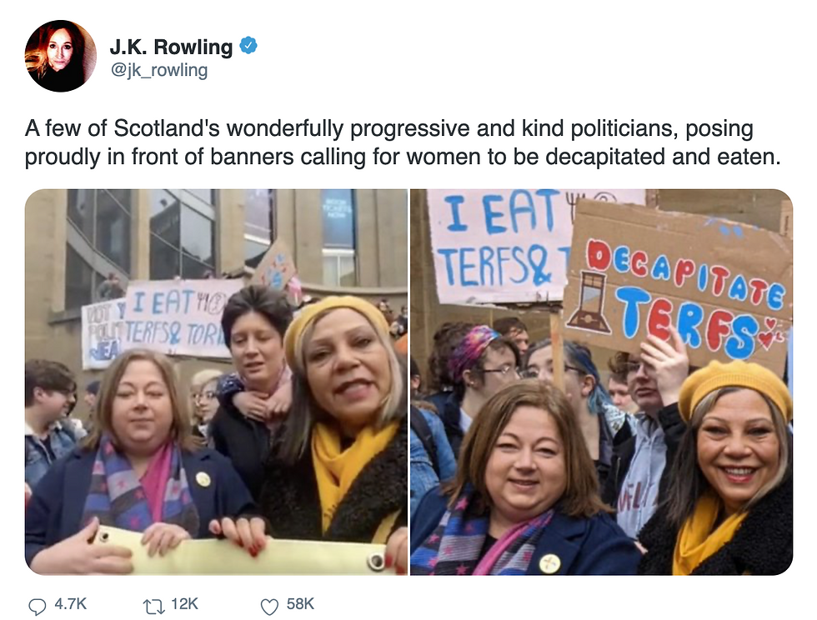
Task: Click the yellow beret in right photo
Action: pos(734,386)
